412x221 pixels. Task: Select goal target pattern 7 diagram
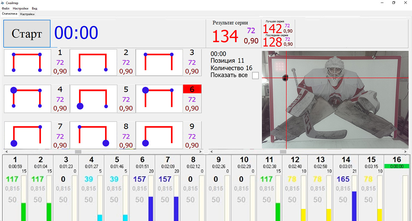click(x=27, y=136)
